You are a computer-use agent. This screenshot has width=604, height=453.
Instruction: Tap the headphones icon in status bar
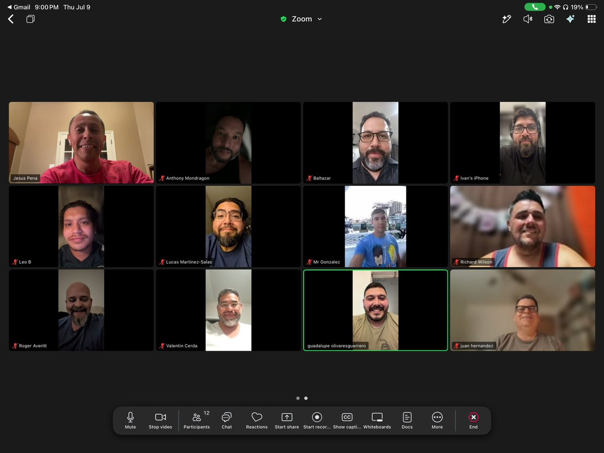point(566,7)
